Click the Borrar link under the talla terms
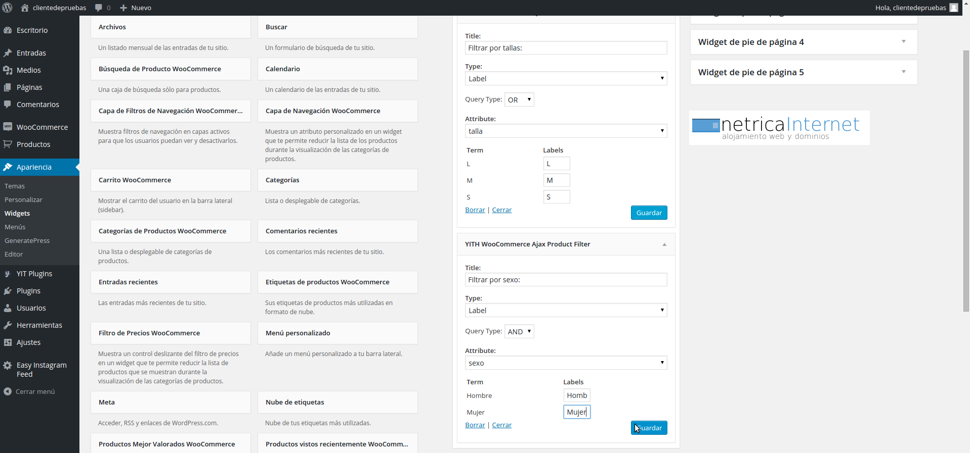This screenshot has height=453, width=970. coord(475,210)
